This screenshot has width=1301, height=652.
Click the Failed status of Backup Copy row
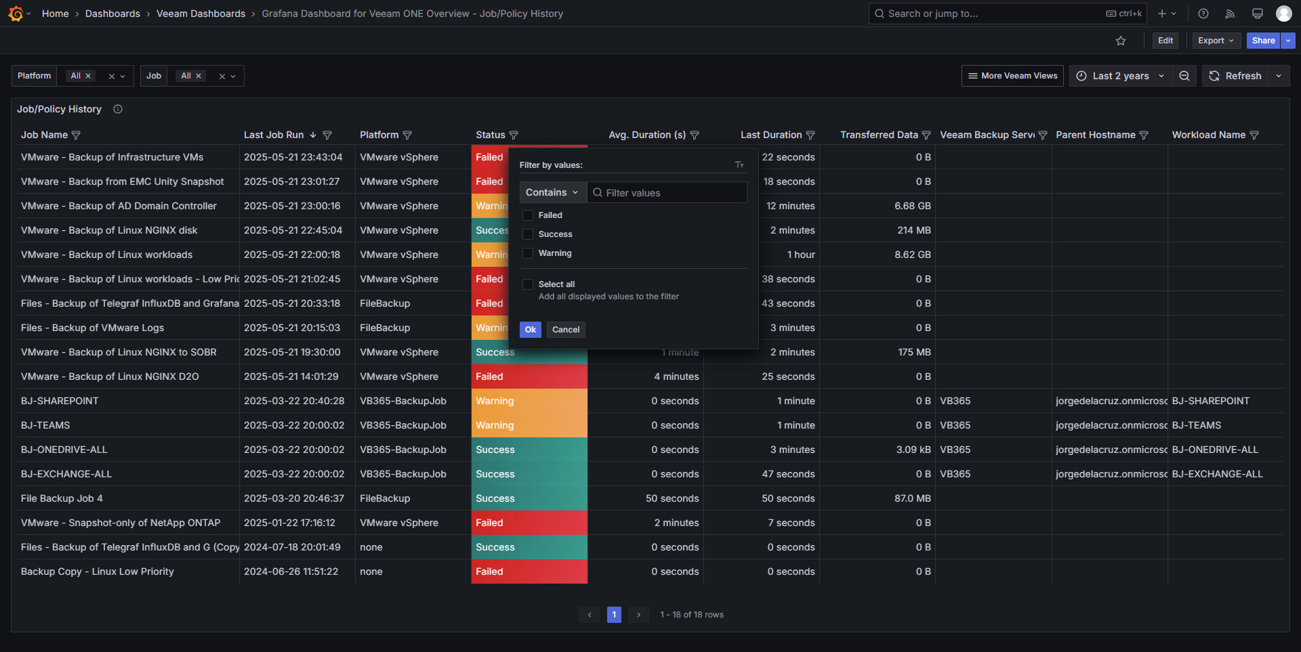(x=529, y=571)
